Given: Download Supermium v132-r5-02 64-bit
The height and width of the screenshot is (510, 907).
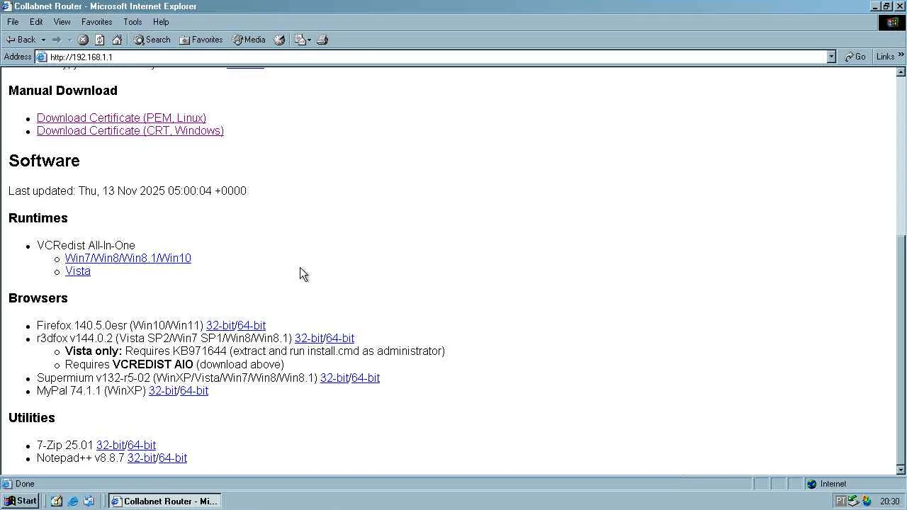Looking at the screenshot, I should point(366,378).
